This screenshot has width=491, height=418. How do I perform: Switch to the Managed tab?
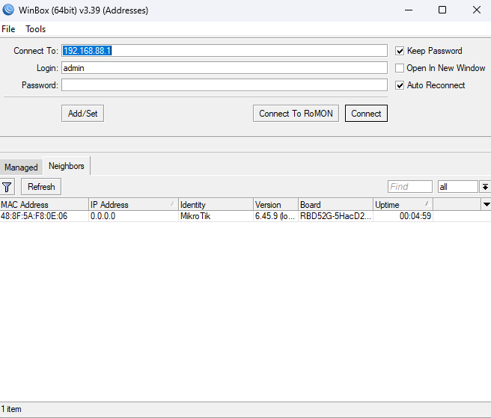21,167
